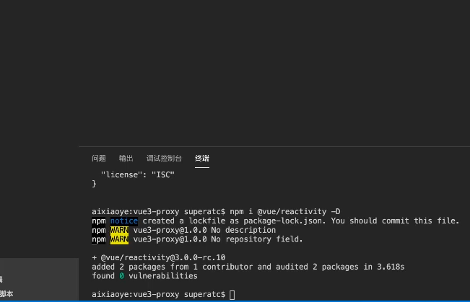Select the 调试控制台 tab
The image size is (470, 302).
tap(164, 158)
